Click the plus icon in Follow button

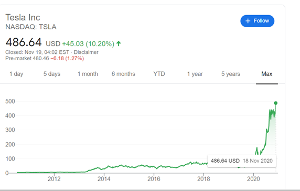[x=248, y=21]
